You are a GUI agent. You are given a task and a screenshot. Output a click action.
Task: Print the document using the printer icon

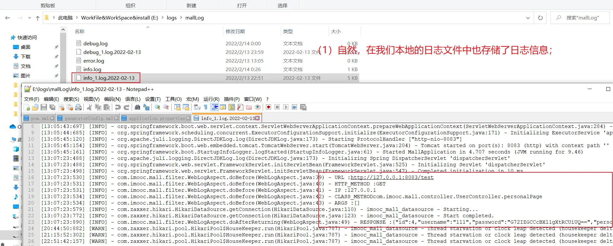[78, 107]
